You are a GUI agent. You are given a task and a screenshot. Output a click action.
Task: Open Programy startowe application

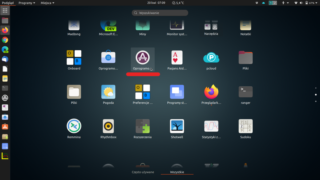[x=177, y=94]
